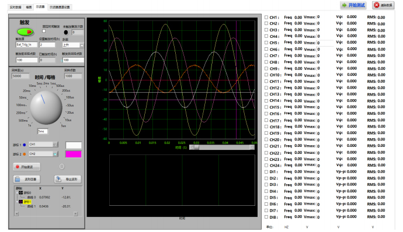
Task: Switch to the oscilloscope channel settings tab
Action: [60, 7]
